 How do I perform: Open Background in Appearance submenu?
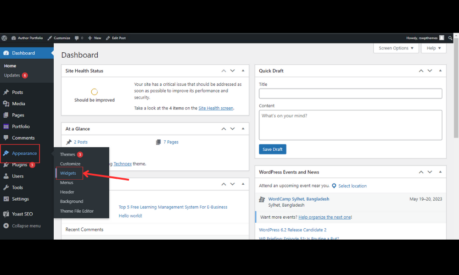[72, 201]
